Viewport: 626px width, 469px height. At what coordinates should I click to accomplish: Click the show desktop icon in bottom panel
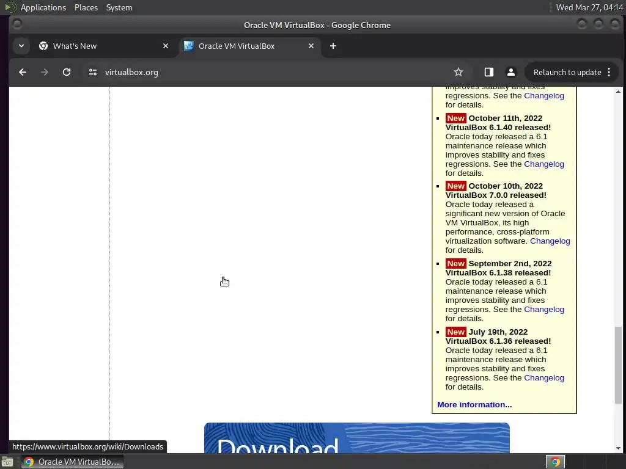coord(7,462)
